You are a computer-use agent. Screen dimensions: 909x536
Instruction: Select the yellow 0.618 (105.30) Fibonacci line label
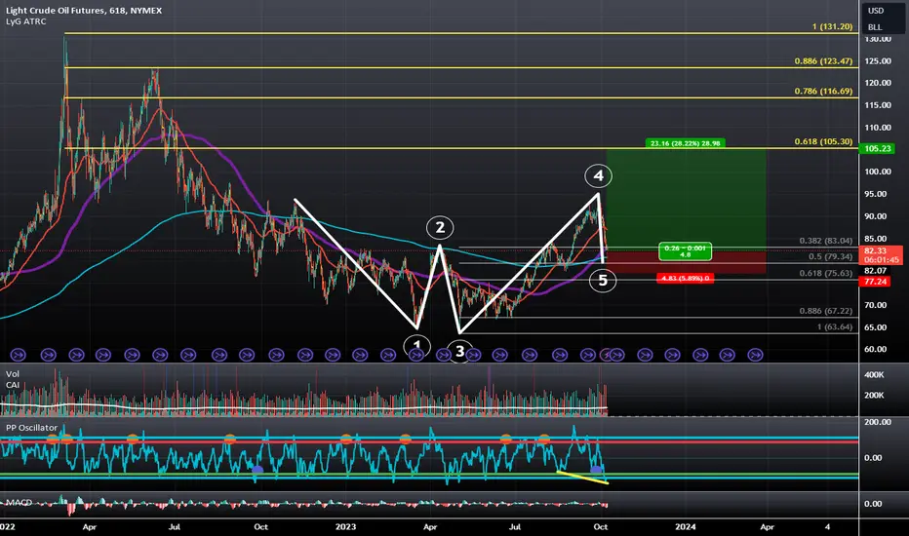point(823,141)
